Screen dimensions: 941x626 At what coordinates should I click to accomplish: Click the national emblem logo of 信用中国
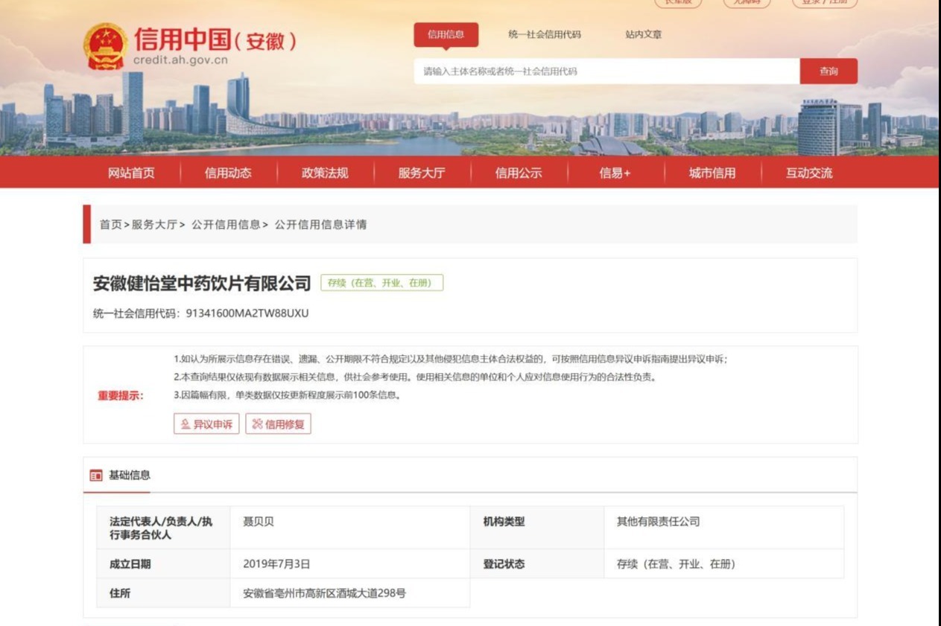[x=105, y=45]
